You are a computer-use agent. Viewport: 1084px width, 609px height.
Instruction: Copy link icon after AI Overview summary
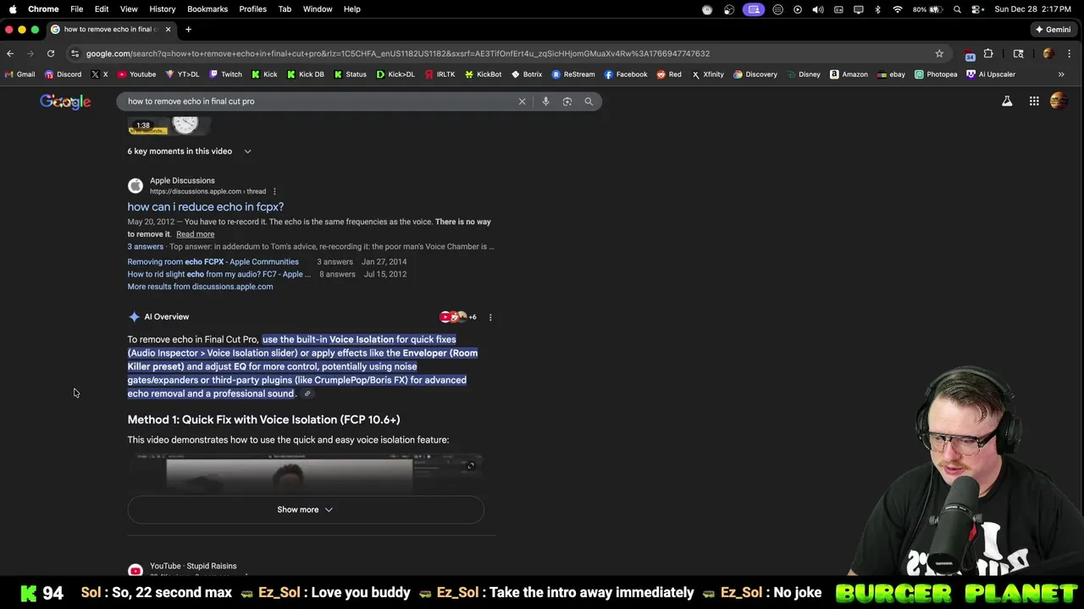coord(307,394)
